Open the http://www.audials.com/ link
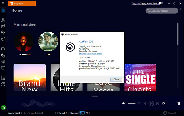The width and height of the screenshot is (184, 116). coord(90,54)
